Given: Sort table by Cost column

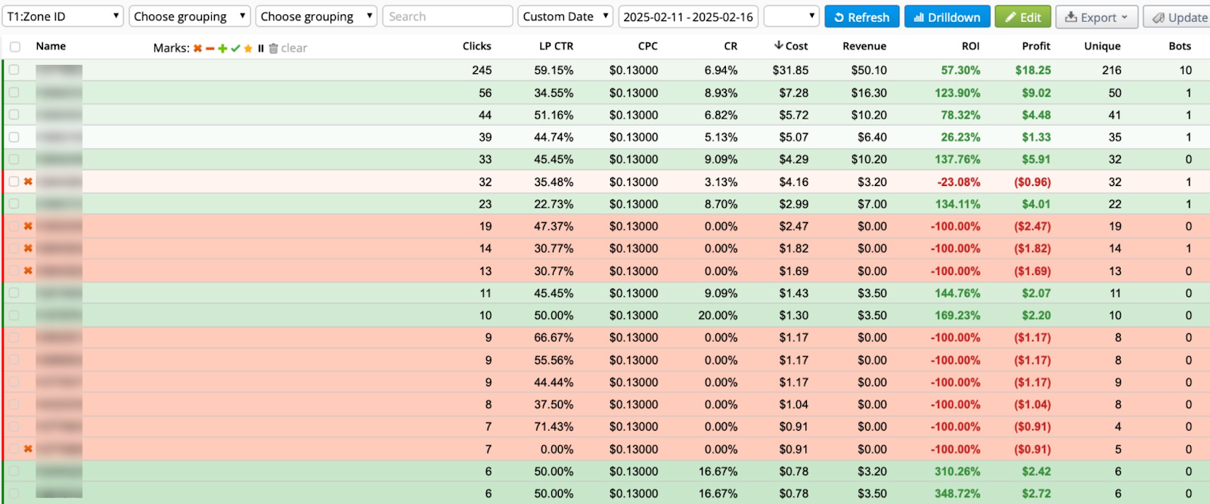Looking at the screenshot, I should click(x=791, y=46).
